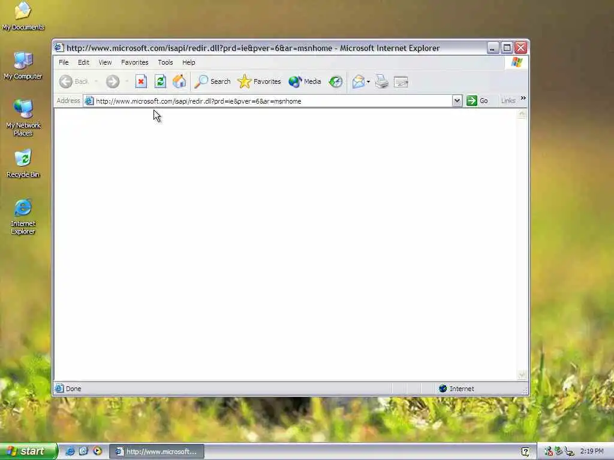Open the Edit menu

pyautogui.click(x=83, y=62)
